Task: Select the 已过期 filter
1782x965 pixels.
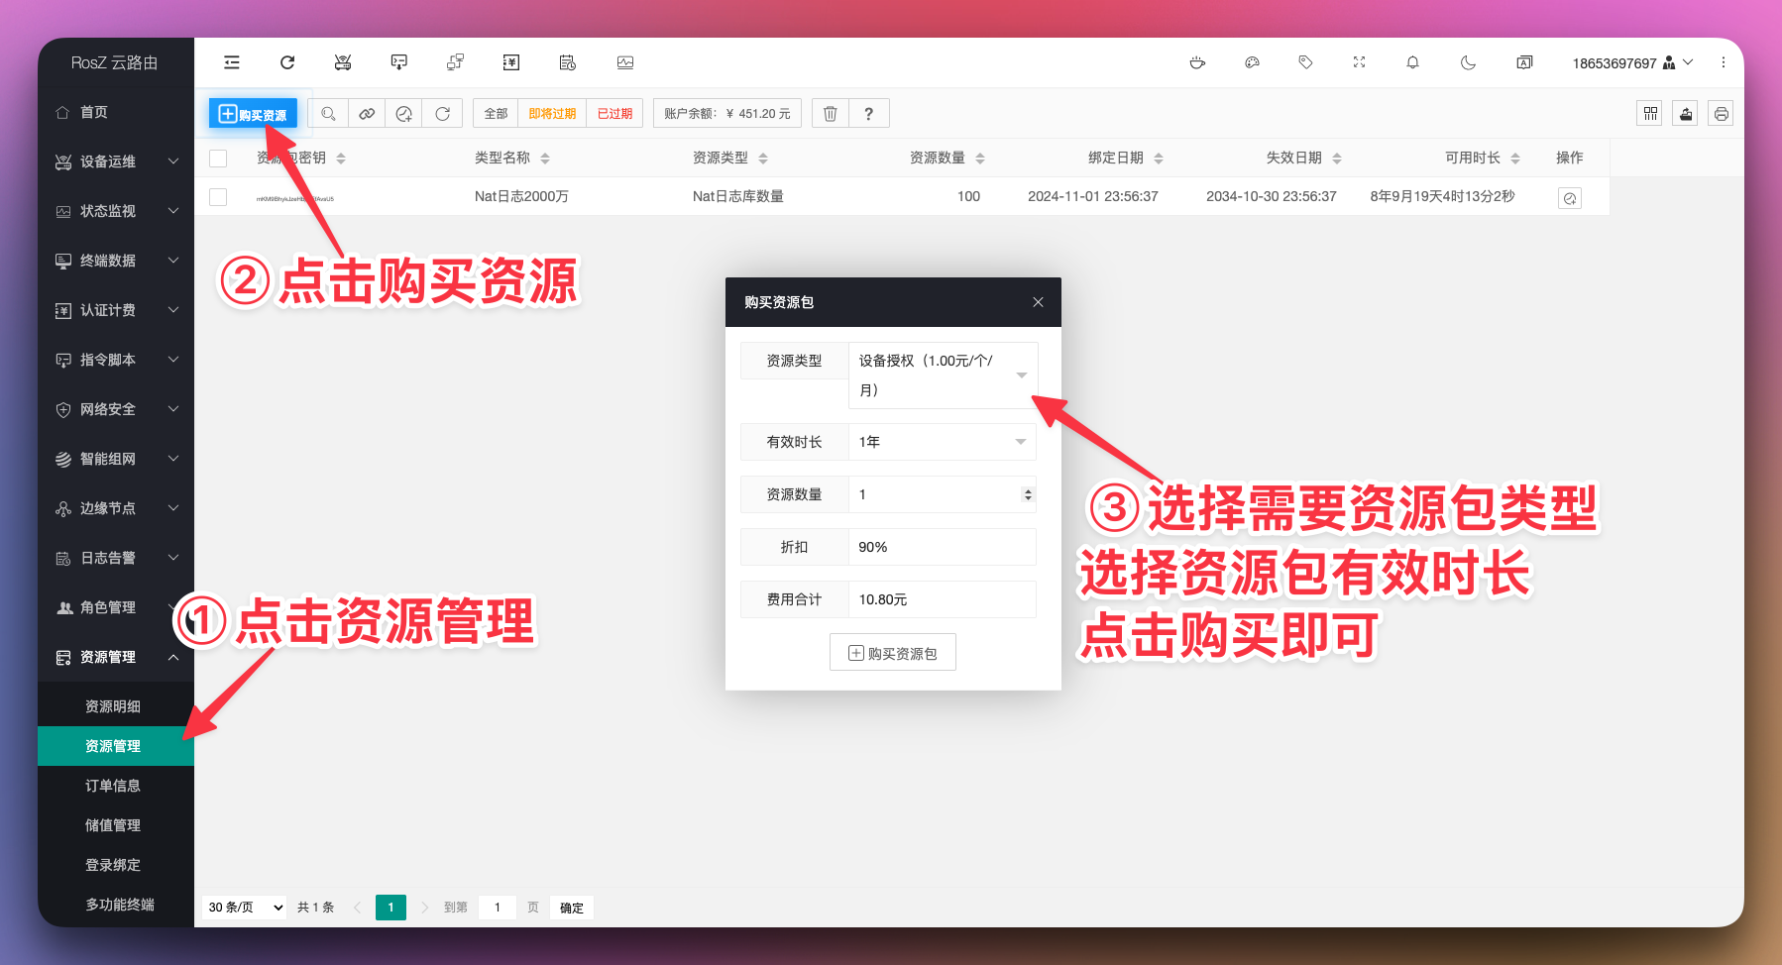Action: click(x=614, y=114)
